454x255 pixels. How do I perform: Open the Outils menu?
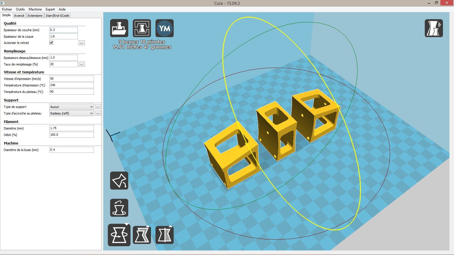(x=20, y=9)
